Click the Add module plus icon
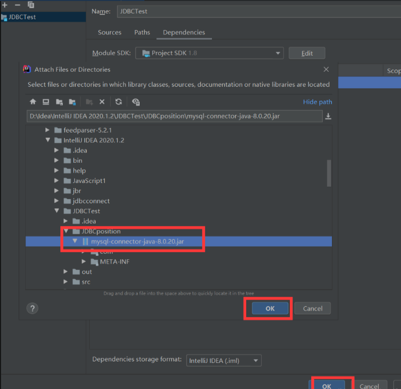 point(5,5)
